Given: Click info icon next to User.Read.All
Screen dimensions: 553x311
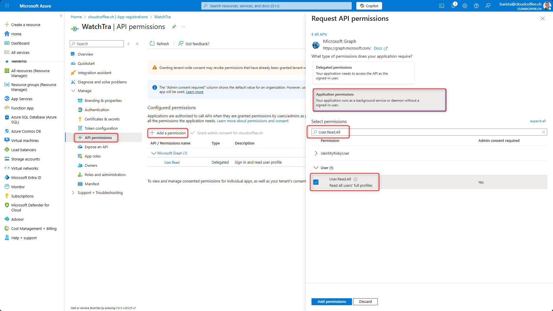Looking at the screenshot, I should [355, 179].
